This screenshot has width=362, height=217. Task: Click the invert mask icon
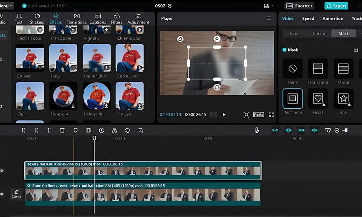tap(356, 50)
